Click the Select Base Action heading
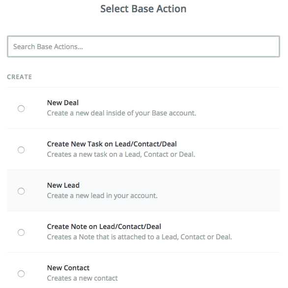288x288 pixels. pyautogui.click(x=144, y=9)
